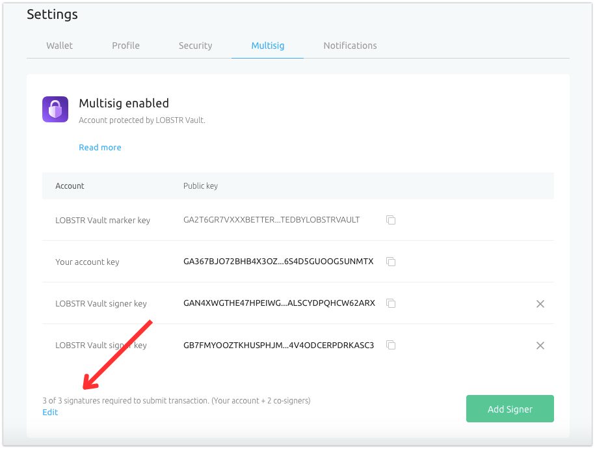Click the 'Public key' column header
595x449 pixels.
coord(201,185)
